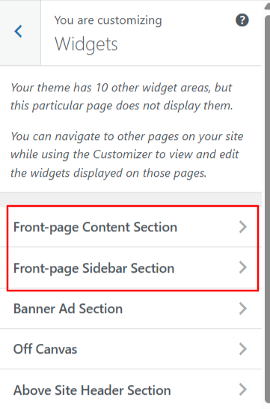The height and width of the screenshot is (409, 270).
Task: Click chevron beside Above Site Header Section
Action: coord(242,390)
